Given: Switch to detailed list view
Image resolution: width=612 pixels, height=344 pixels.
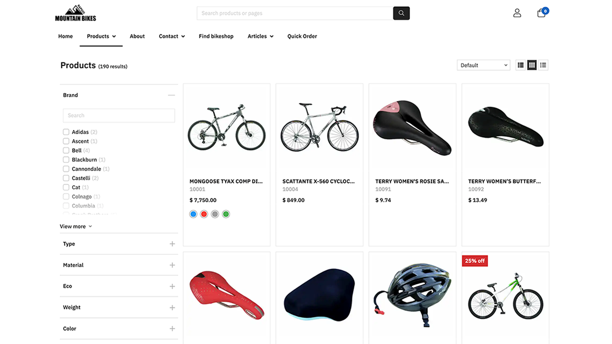Looking at the screenshot, I should point(543,64).
